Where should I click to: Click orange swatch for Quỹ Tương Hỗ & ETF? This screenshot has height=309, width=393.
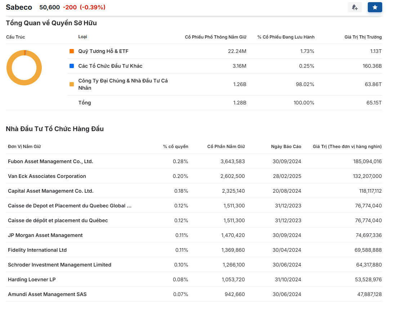click(72, 51)
